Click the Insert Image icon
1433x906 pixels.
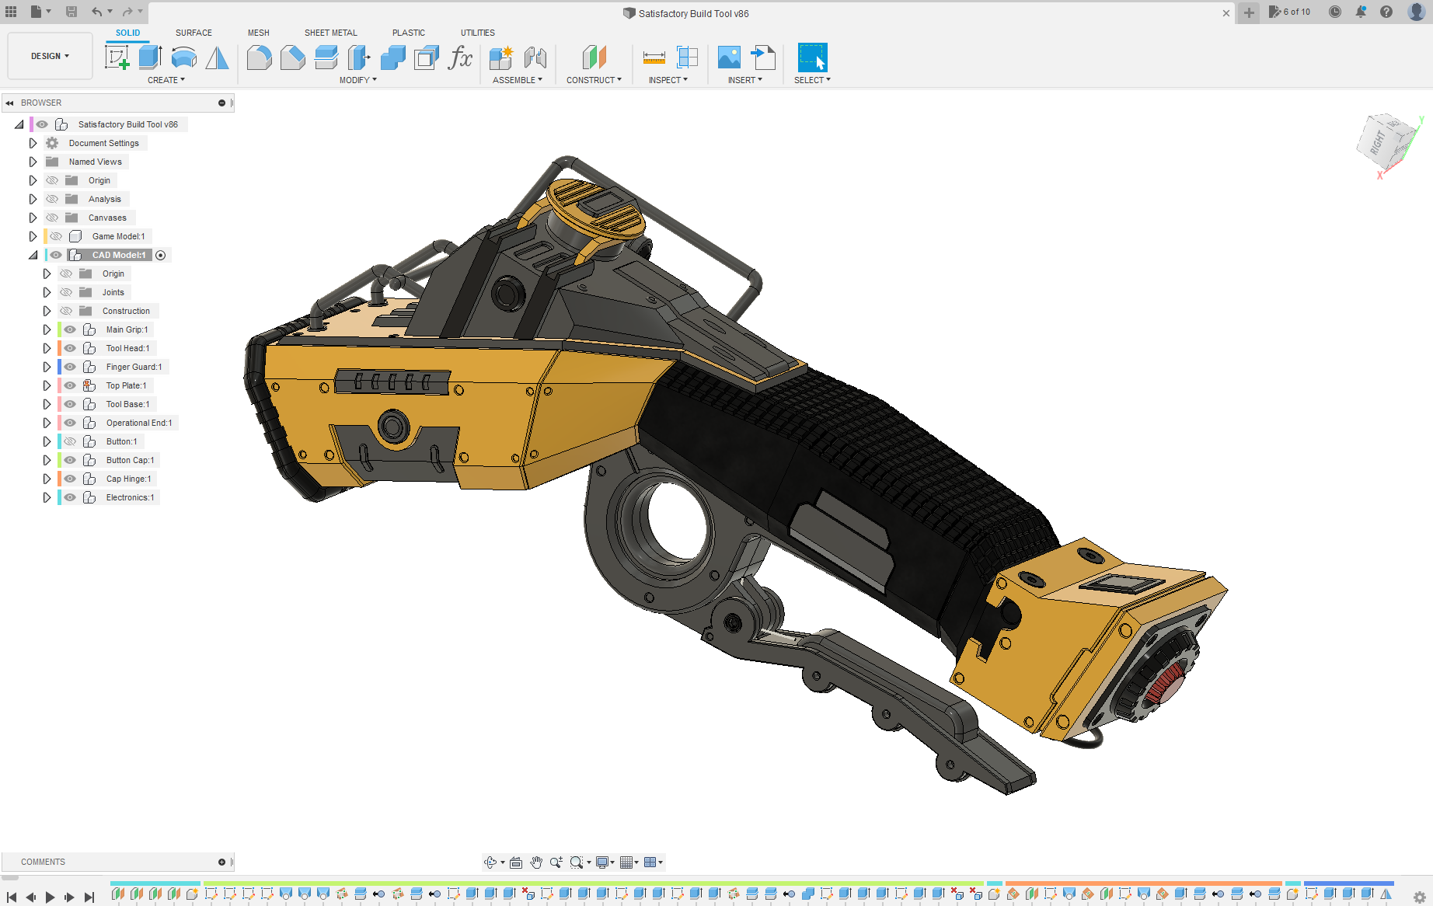[x=728, y=57]
